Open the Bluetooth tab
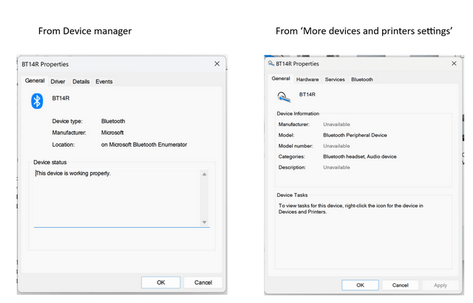This screenshot has height=303, width=473. (x=362, y=80)
